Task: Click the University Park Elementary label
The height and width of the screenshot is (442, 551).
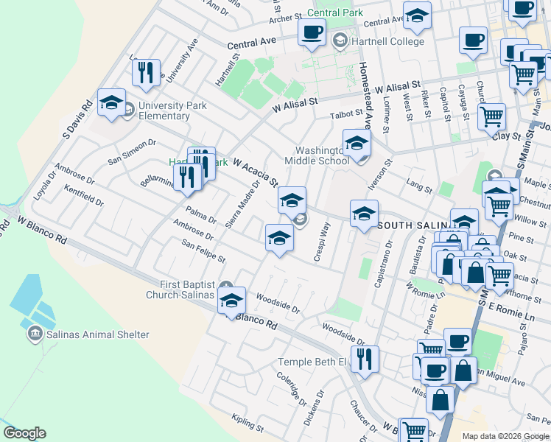Action: [172, 110]
